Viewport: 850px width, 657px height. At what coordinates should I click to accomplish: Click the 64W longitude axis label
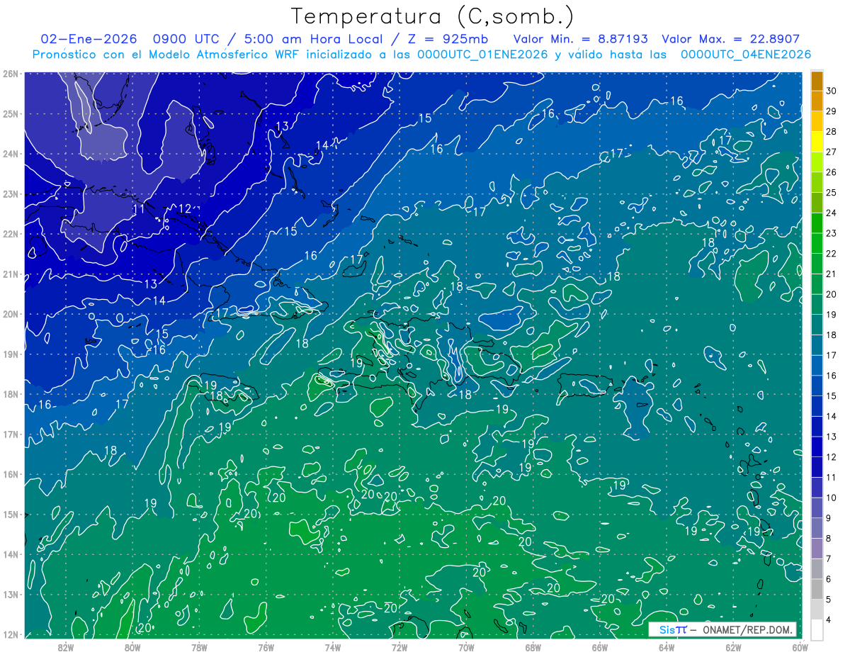pyautogui.click(x=667, y=647)
